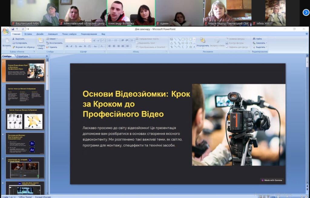This screenshot has width=310, height=198.
Task: Click the Save icon in quick access toolbar
Action: 13,29
